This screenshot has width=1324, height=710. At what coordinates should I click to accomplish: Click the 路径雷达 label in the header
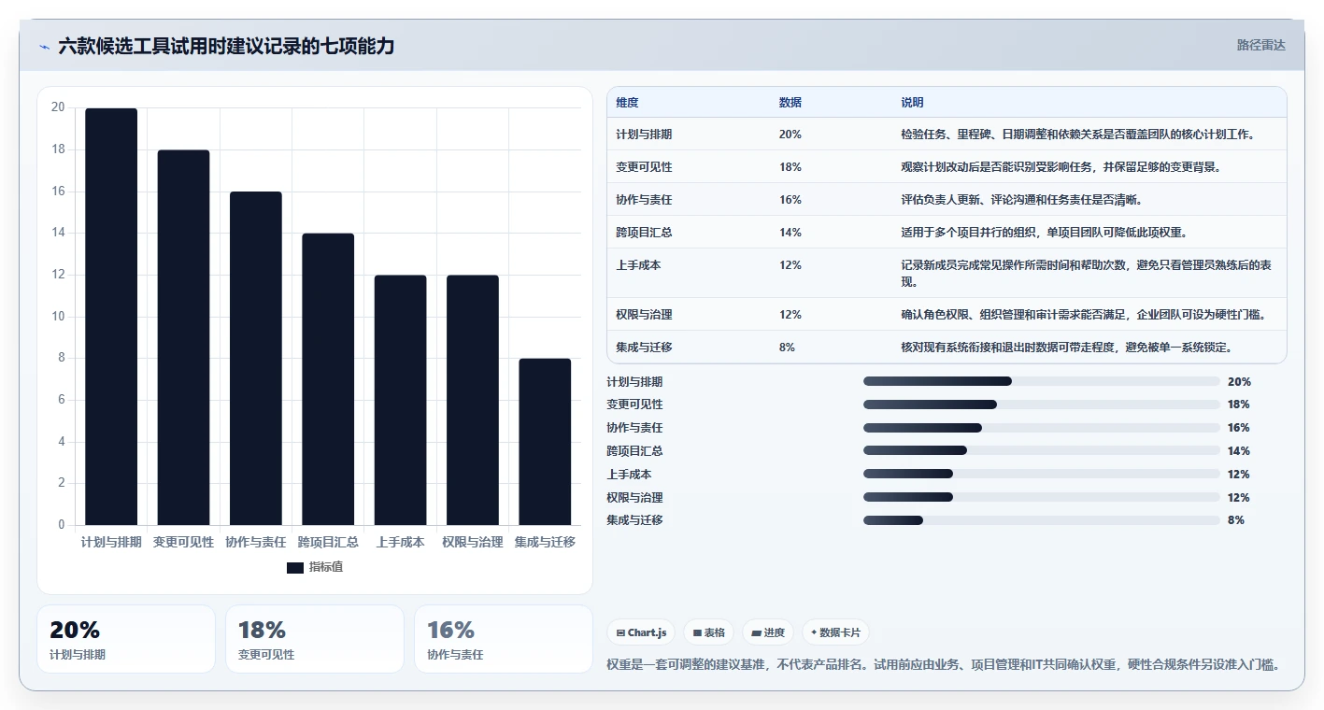click(1260, 45)
